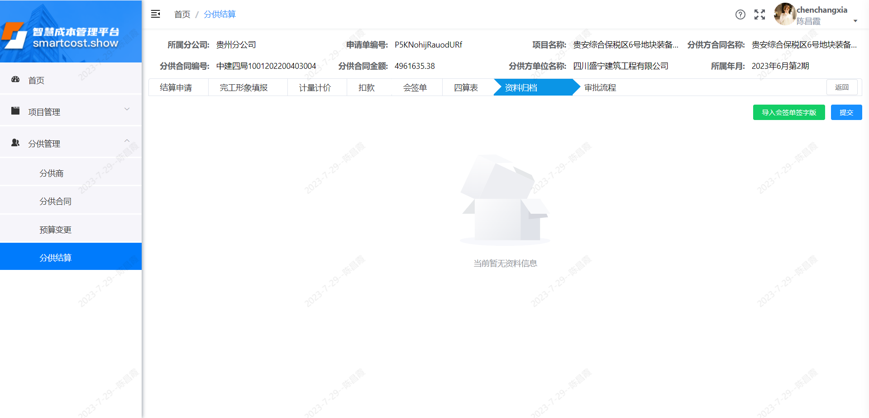Expand the 项目管理 menu chevron

coord(127,109)
